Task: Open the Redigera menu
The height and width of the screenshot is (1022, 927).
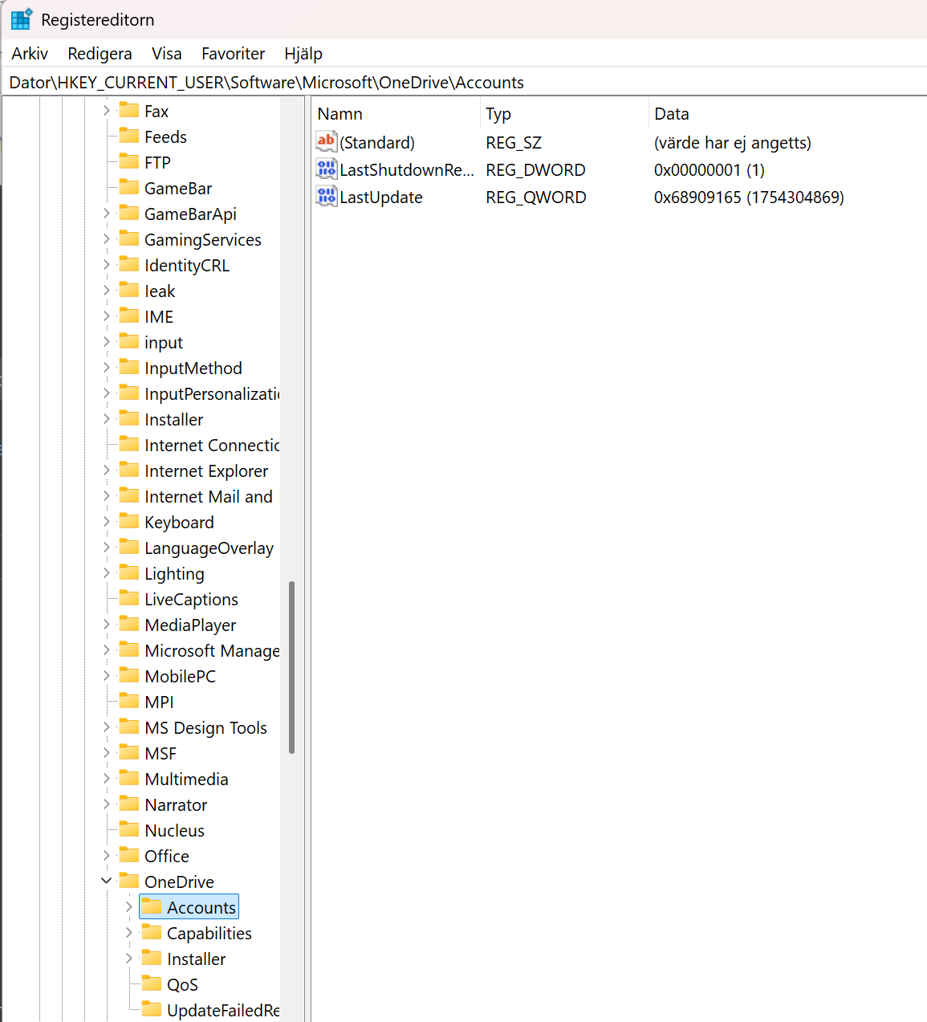Action: click(x=100, y=54)
